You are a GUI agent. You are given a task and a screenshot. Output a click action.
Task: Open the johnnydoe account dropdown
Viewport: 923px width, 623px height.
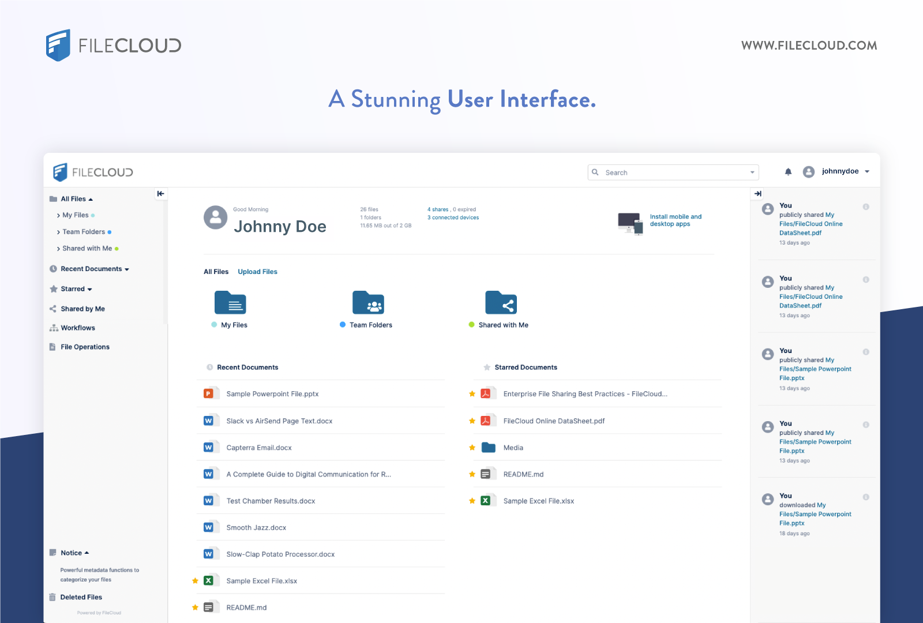pyautogui.click(x=841, y=171)
